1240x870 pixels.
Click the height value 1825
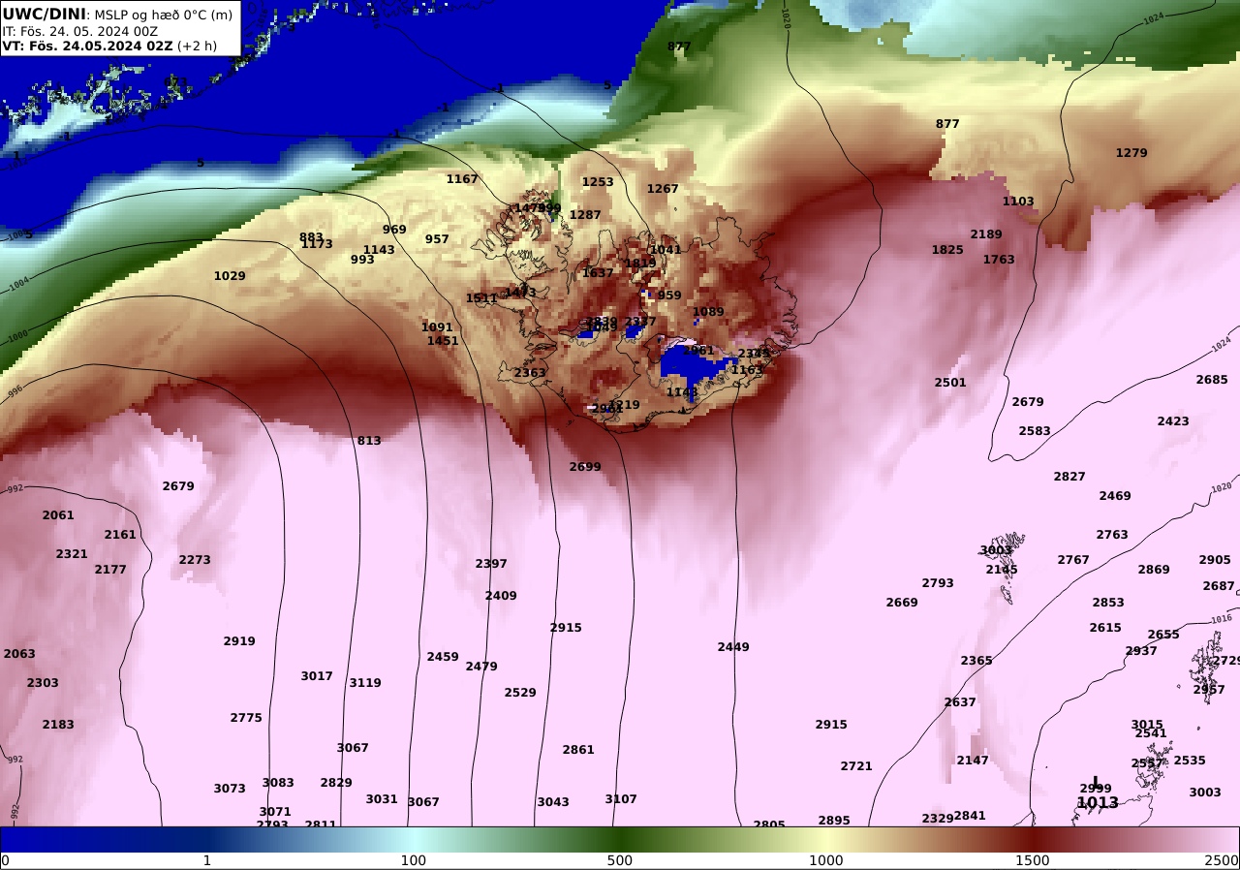pos(947,250)
